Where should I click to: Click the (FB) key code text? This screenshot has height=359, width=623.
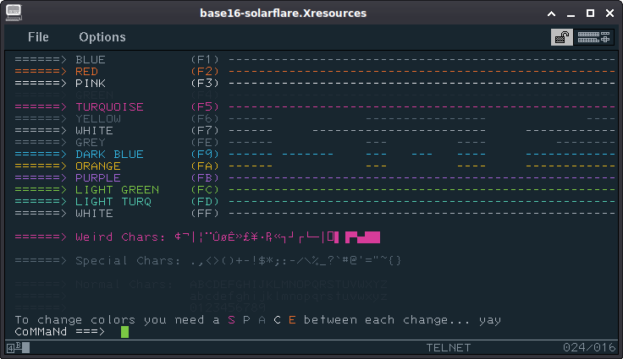tap(205, 177)
